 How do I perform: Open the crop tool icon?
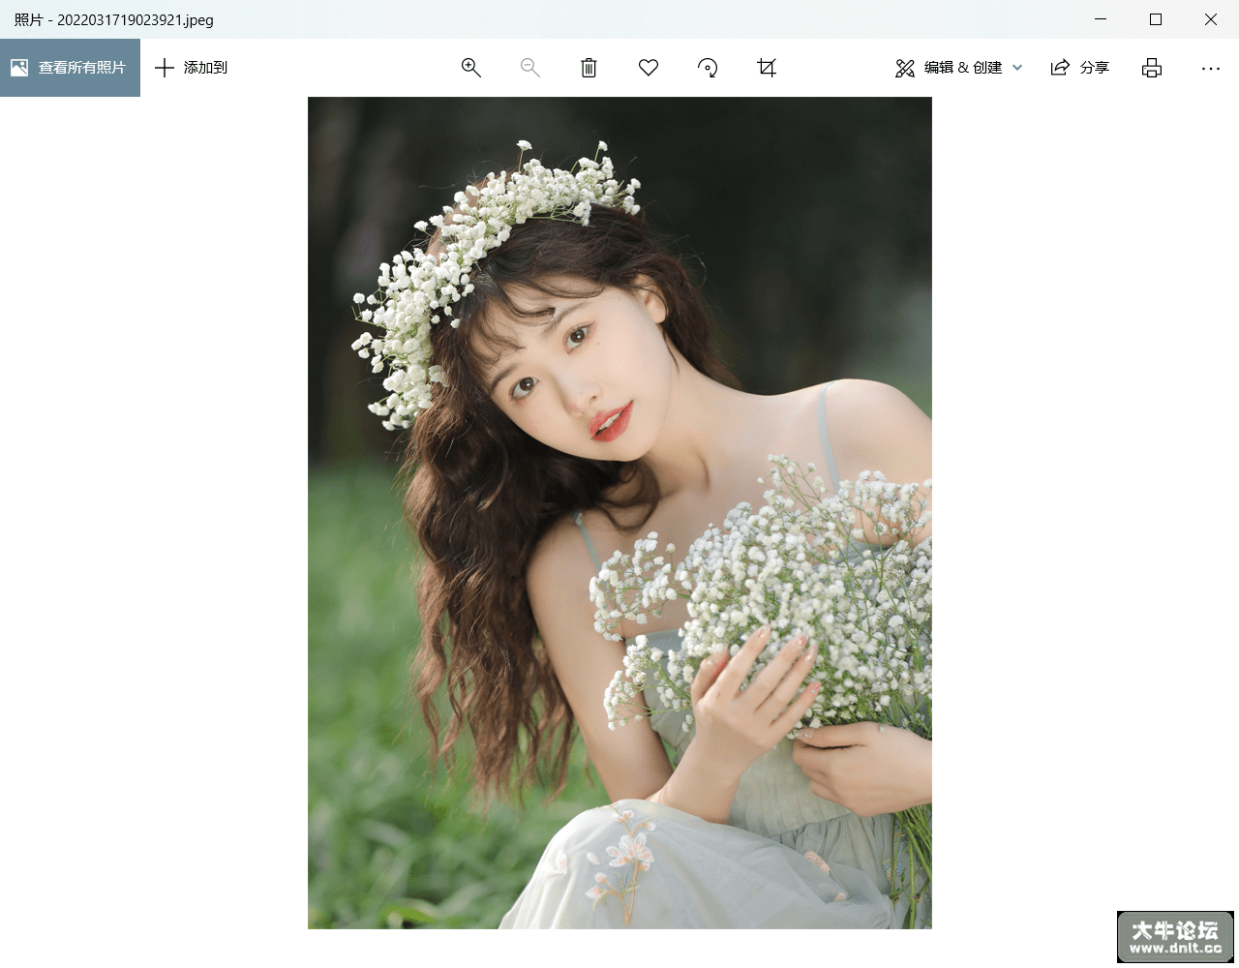(x=767, y=68)
